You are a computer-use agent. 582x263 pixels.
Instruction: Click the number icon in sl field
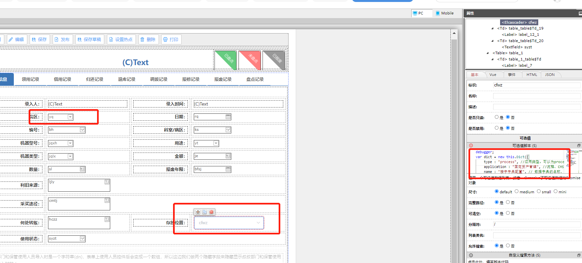click(83, 169)
